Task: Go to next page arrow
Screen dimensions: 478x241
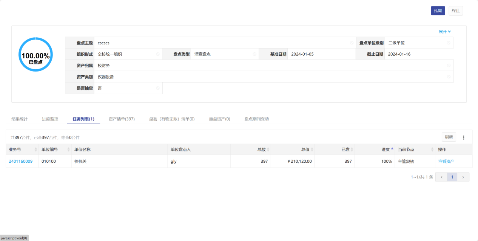Action: click(x=463, y=177)
